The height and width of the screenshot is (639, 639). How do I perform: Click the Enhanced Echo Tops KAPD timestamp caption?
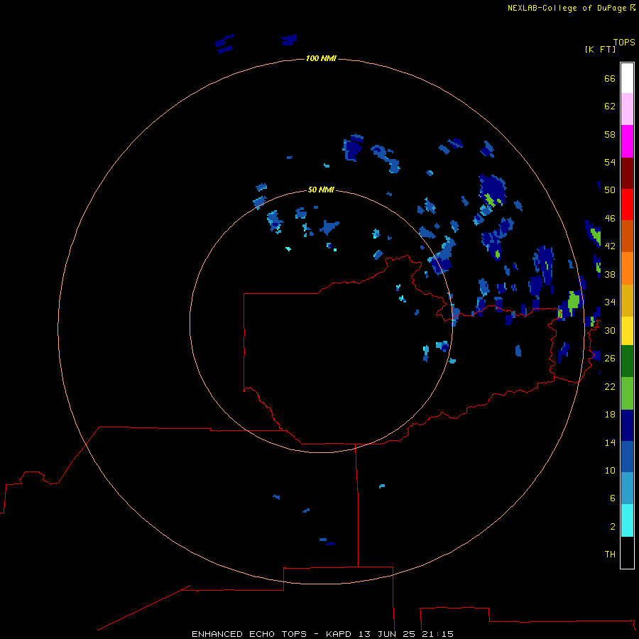(x=322, y=634)
